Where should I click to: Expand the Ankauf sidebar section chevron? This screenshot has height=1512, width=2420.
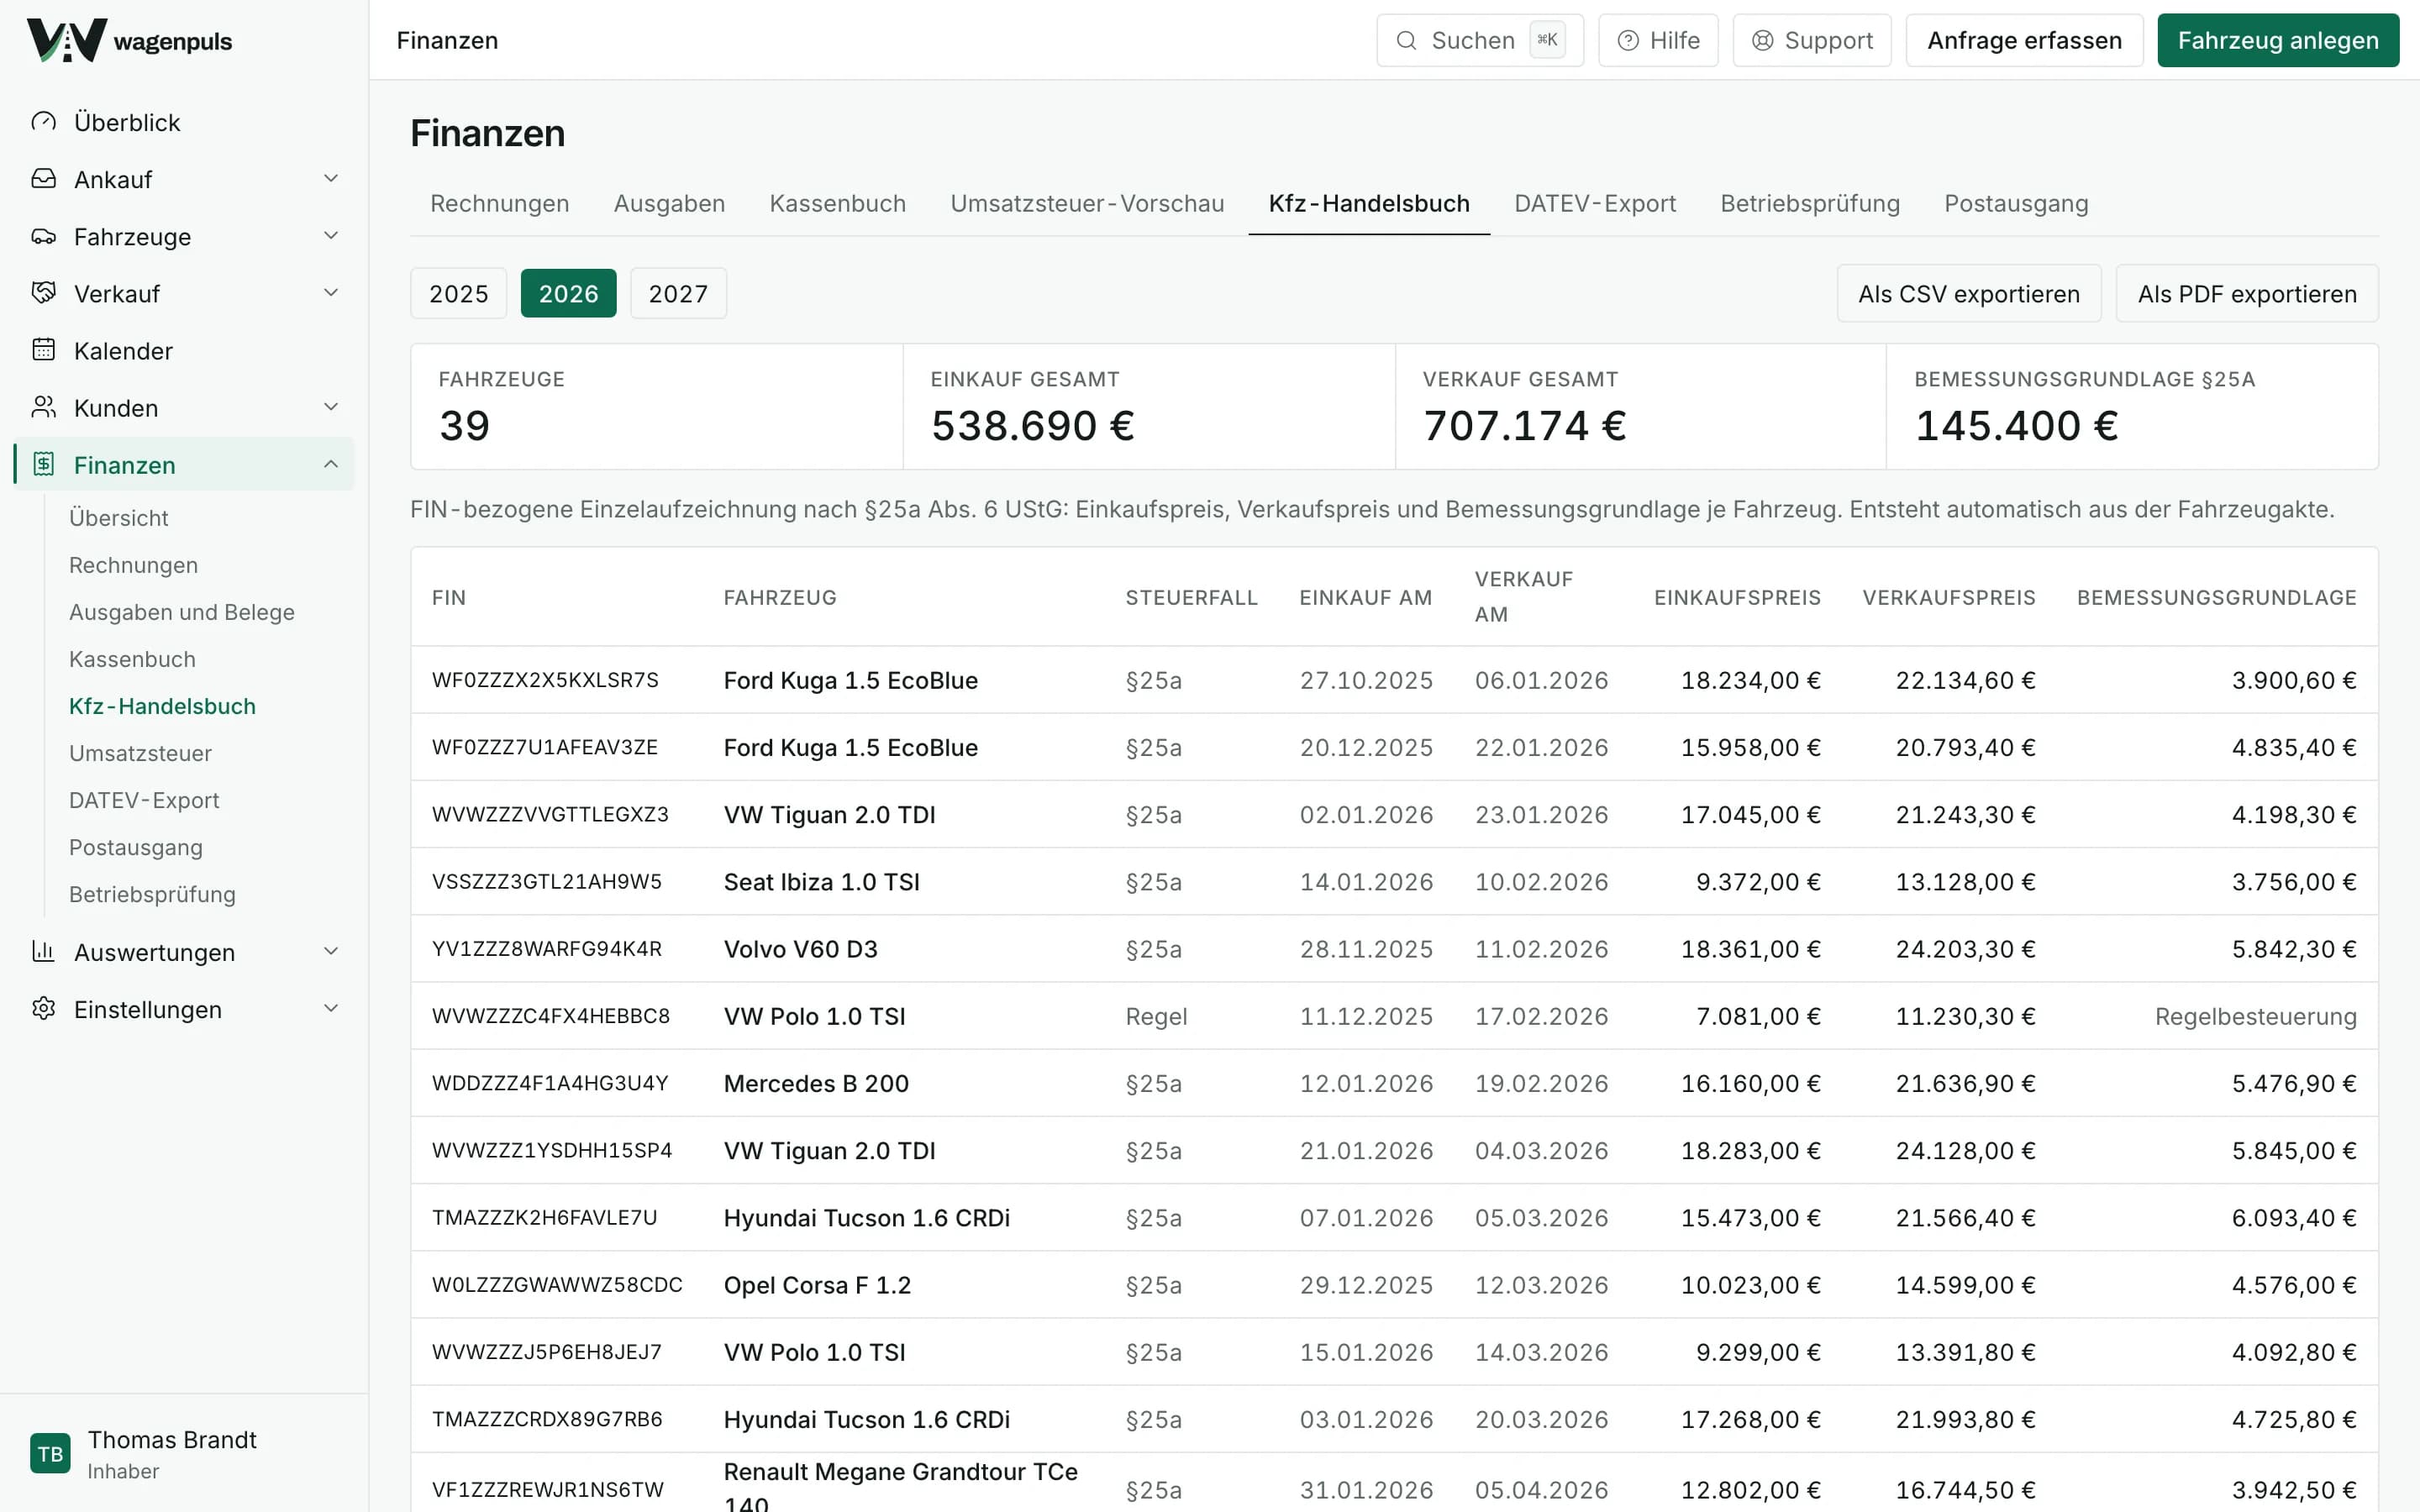tap(331, 179)
